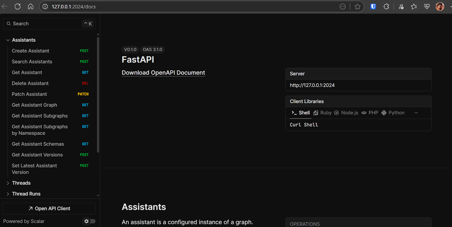Open Get Assistant Subgraphs by Namespace

coord(50,130)
